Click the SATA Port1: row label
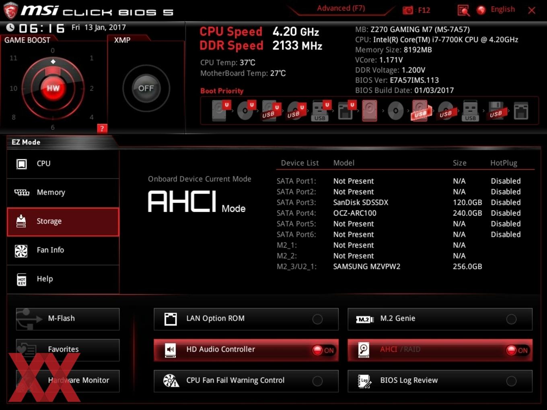 [x=296, y=181]
